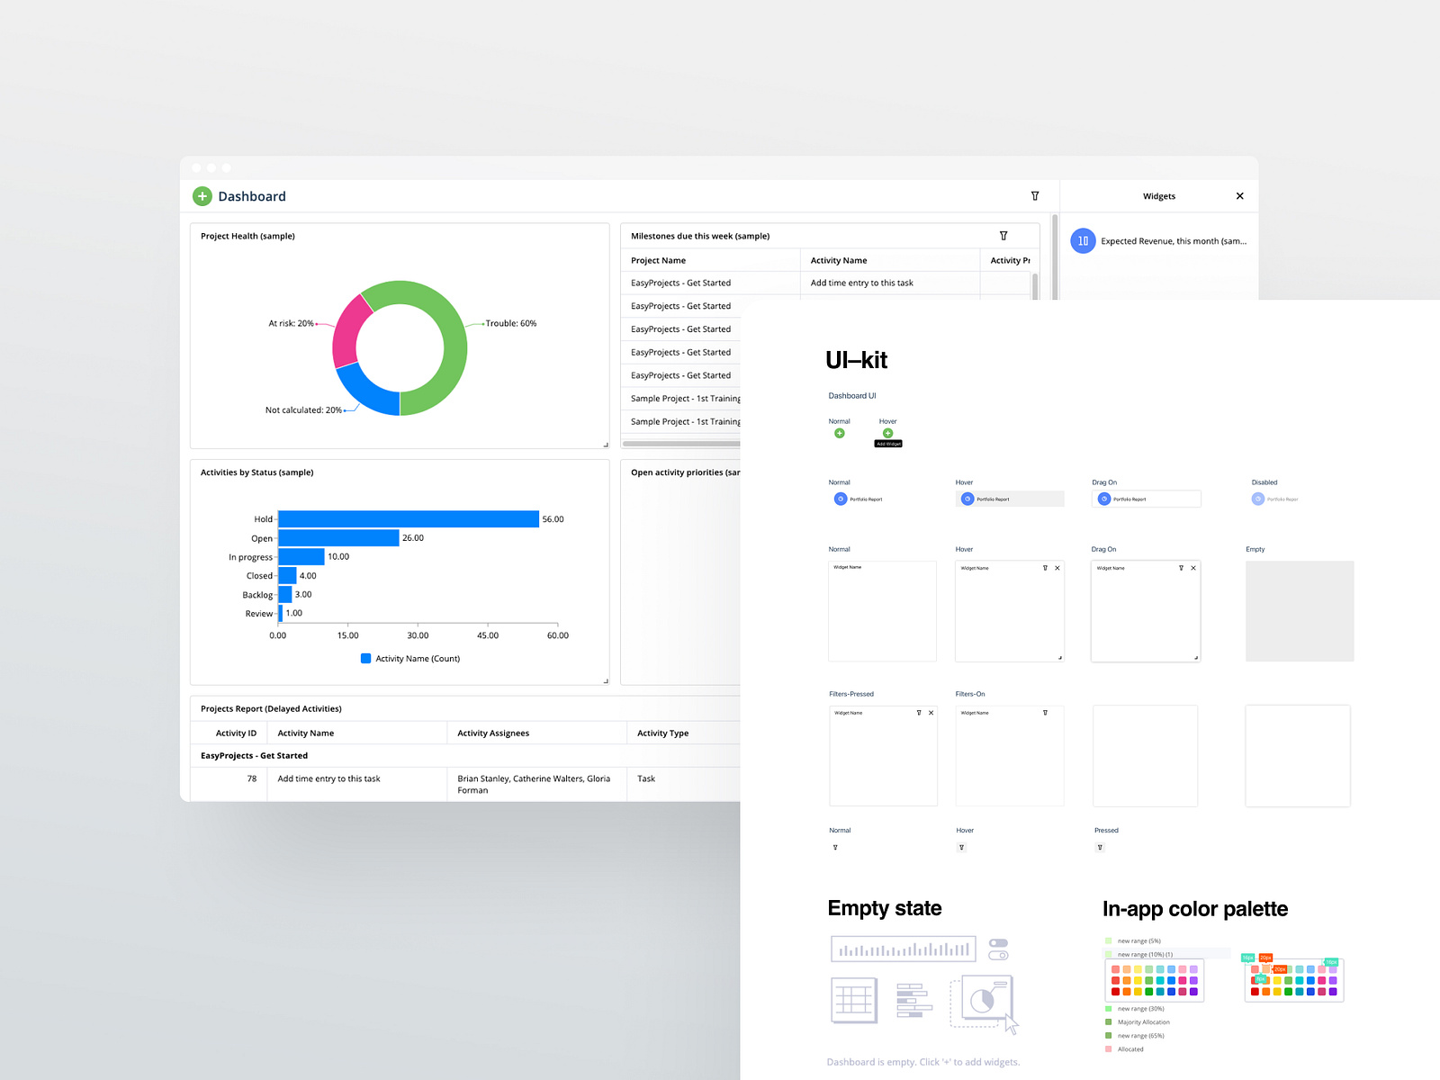
Task: Click the Expected Revenue widget icon
Action: pos(1083,240)
